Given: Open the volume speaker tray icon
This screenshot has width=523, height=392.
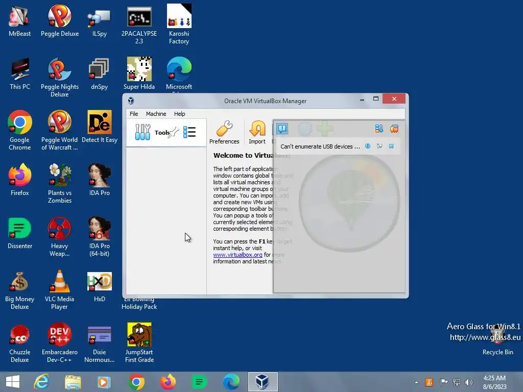Looking at the screenshot, I should [x=469, y=382].
